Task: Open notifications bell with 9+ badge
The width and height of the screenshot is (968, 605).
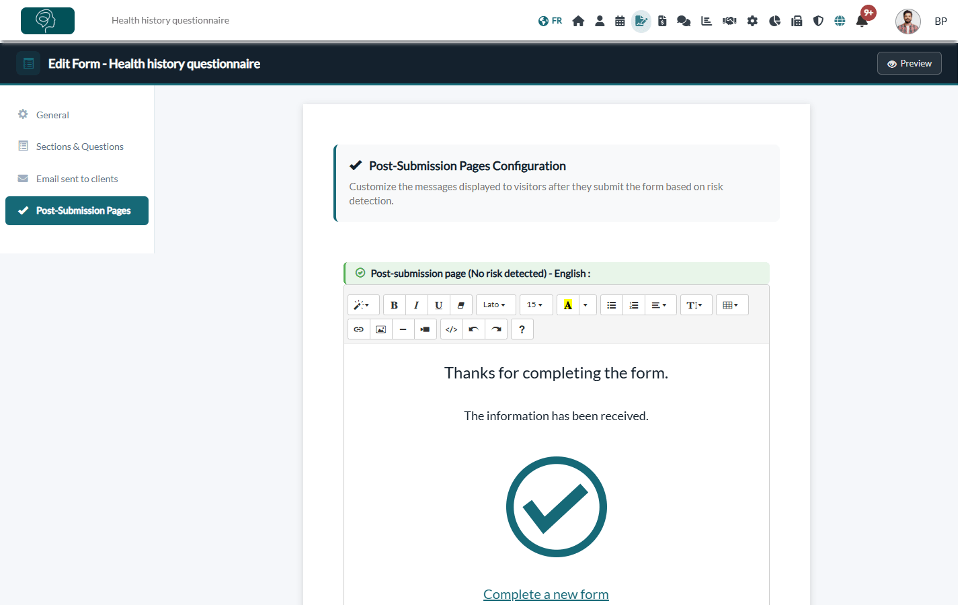Action: point(862,20)
